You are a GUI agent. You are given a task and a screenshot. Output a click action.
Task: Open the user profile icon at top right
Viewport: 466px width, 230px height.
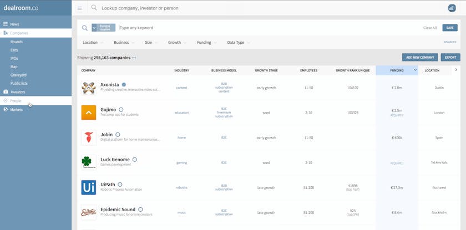click(x=452, y=8)
